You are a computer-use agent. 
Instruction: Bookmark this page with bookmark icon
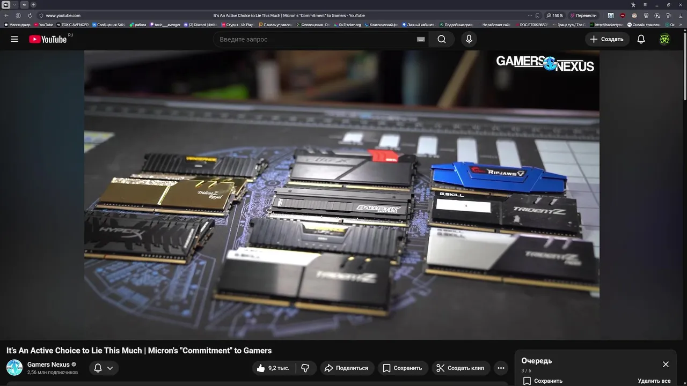[x=537, y=16]
